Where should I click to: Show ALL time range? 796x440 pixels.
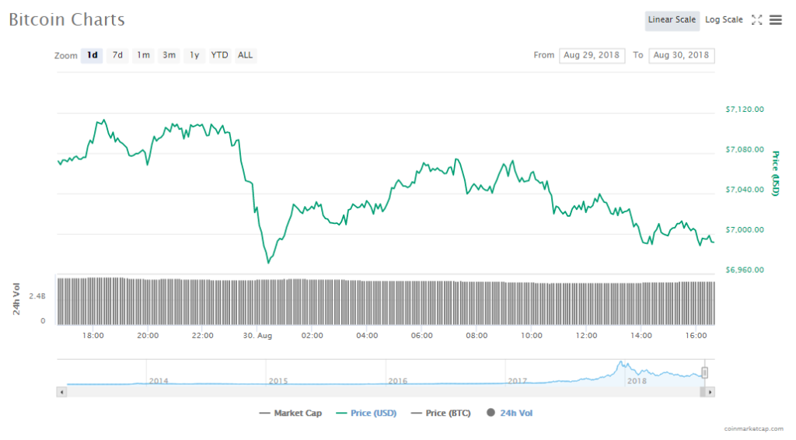coord(245,55)
